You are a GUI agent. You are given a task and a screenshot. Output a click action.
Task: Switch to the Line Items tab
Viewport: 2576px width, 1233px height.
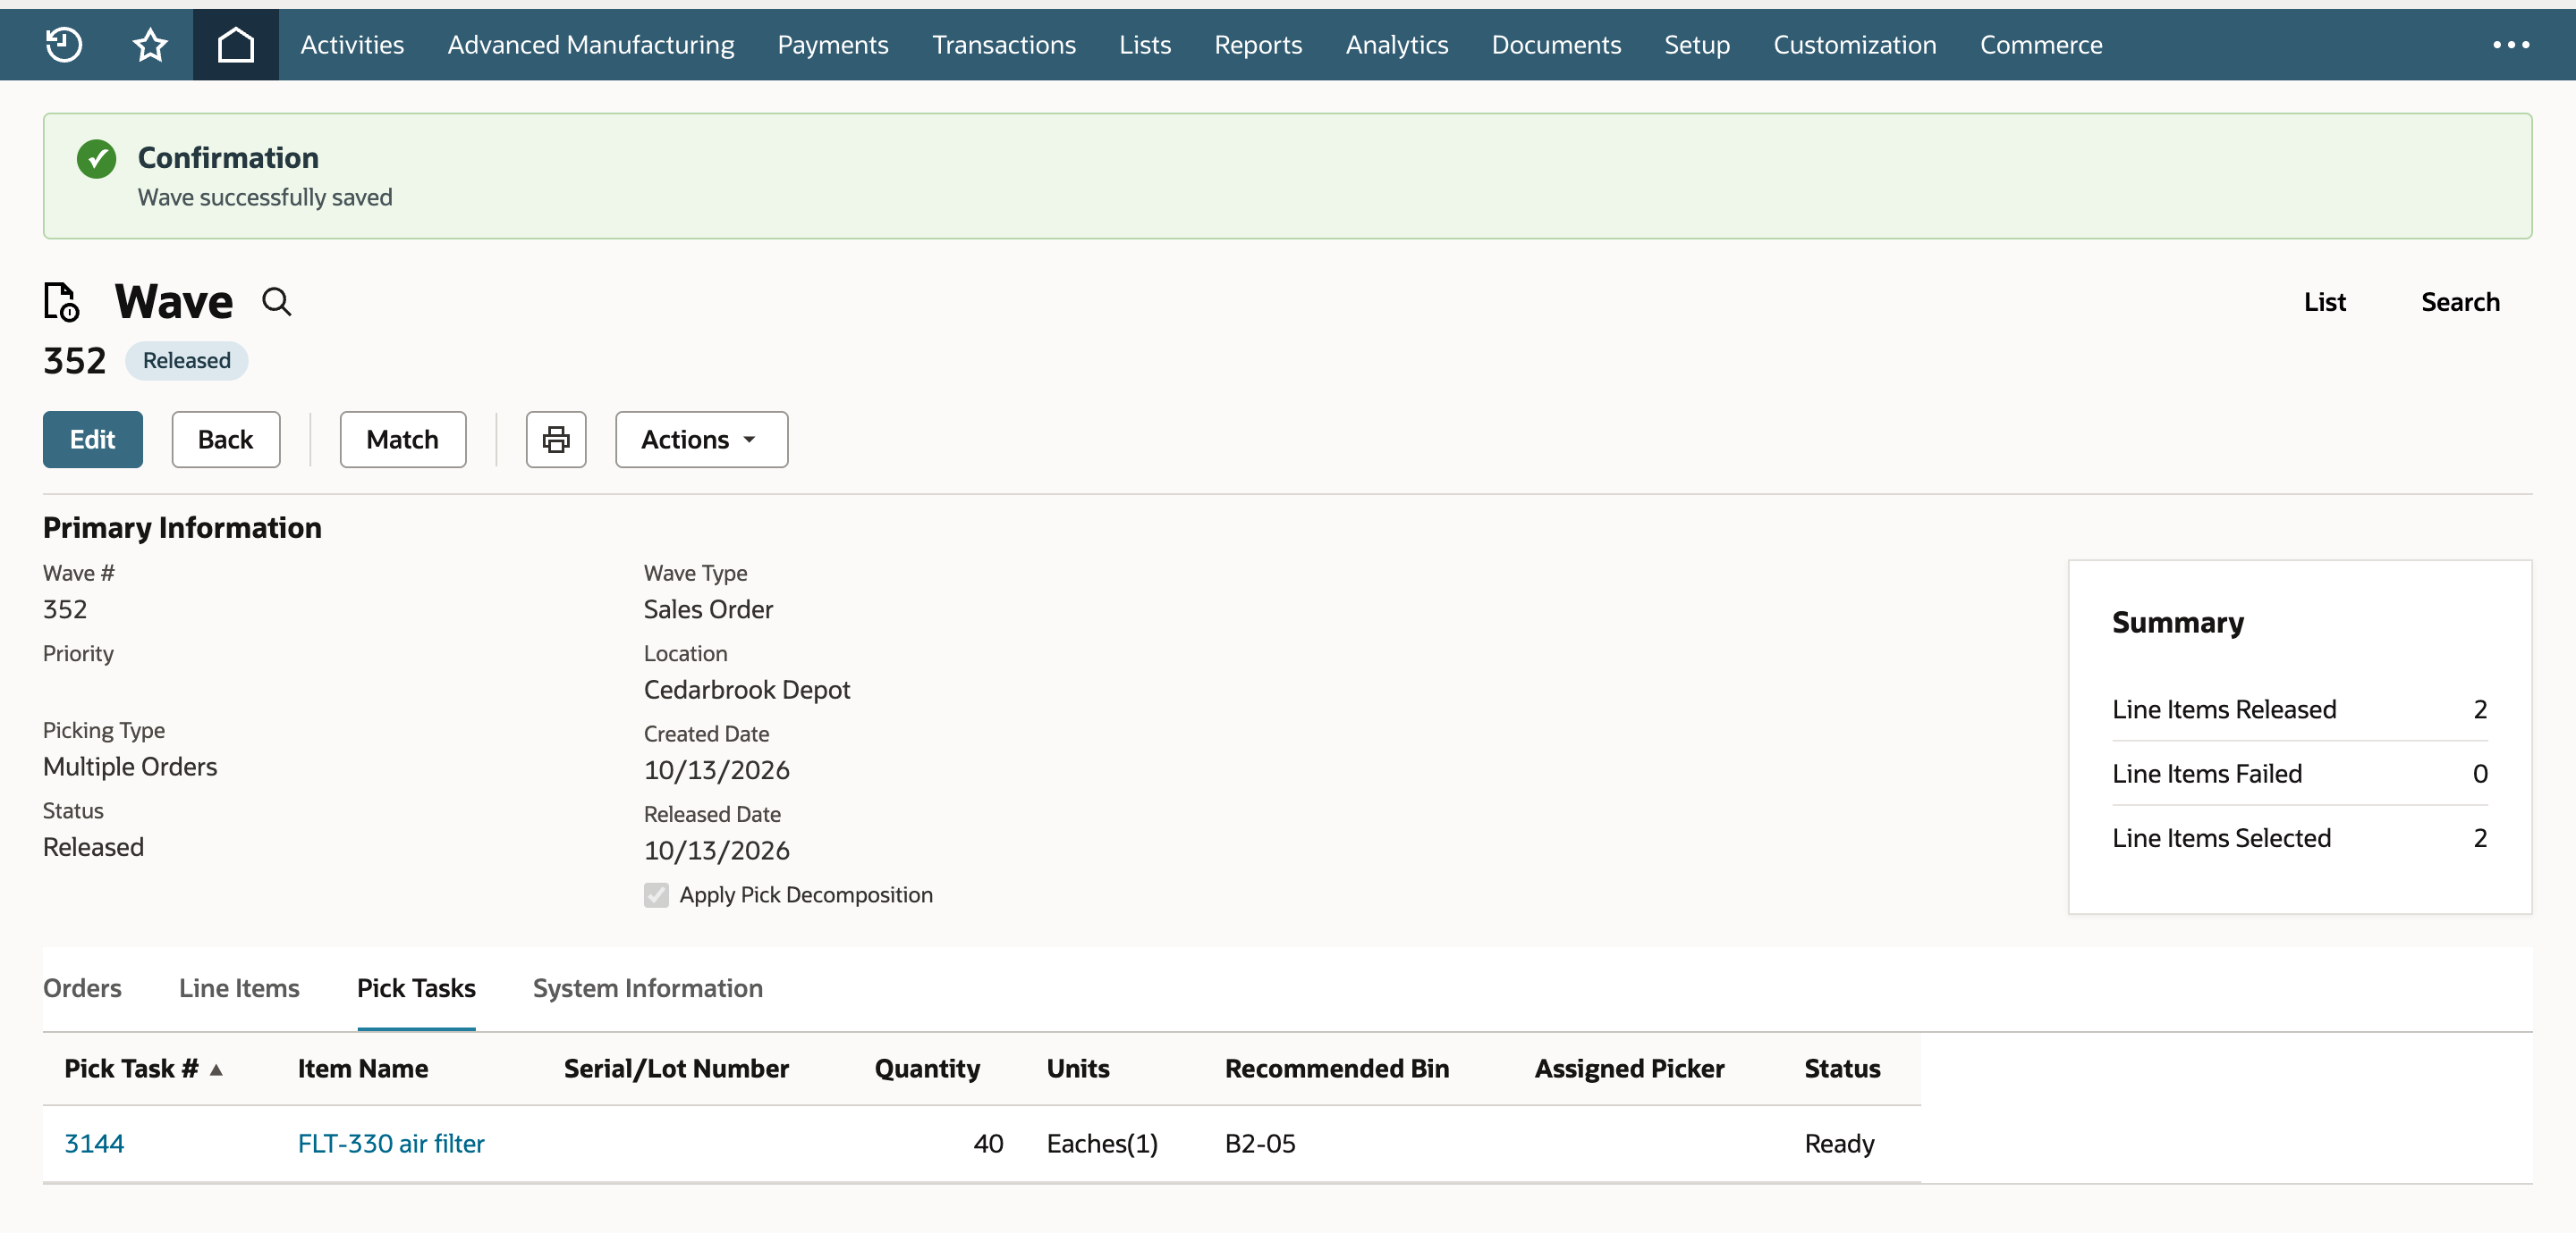coord(239,987)
